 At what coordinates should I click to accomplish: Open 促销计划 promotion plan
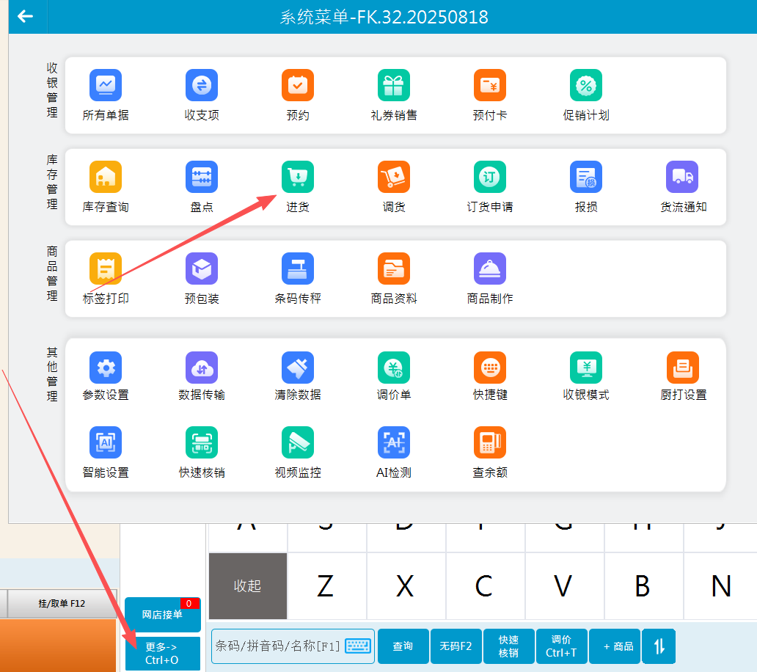point(586,86)
